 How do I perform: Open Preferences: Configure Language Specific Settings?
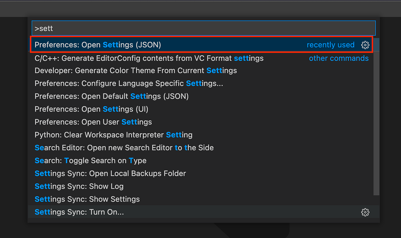coord(201,83)
